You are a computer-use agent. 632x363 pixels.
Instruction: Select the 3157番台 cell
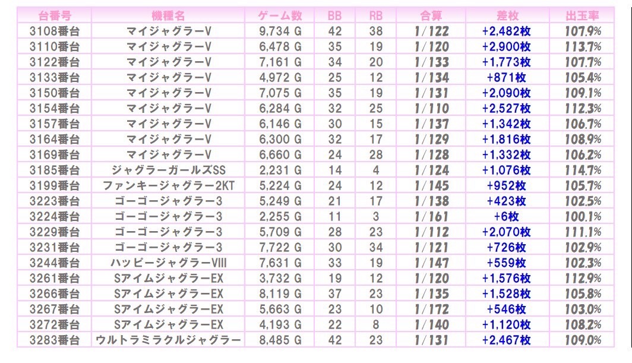click(55, 124)
